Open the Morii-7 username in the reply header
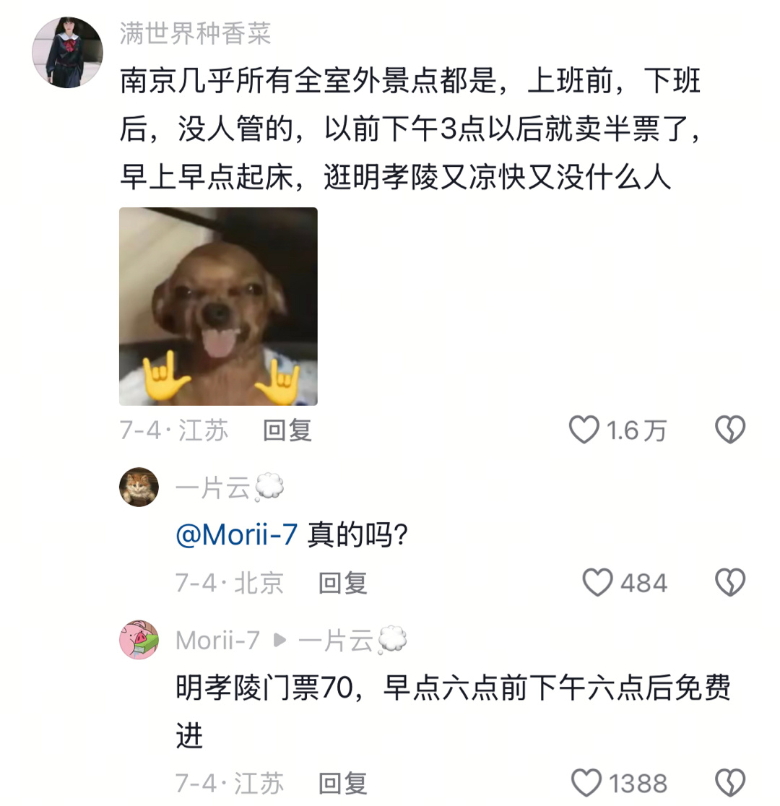This screenshot has height=806, width=780. (x=217, y=640)
